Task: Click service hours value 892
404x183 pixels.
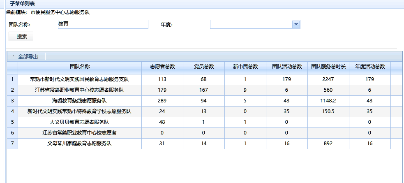Action: coord(328,144)
